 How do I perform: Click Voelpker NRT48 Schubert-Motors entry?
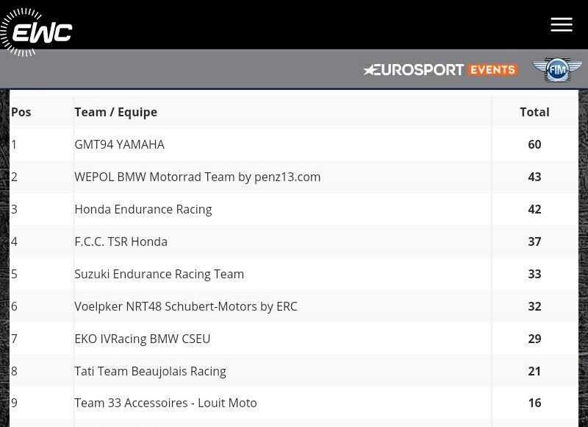185,307
